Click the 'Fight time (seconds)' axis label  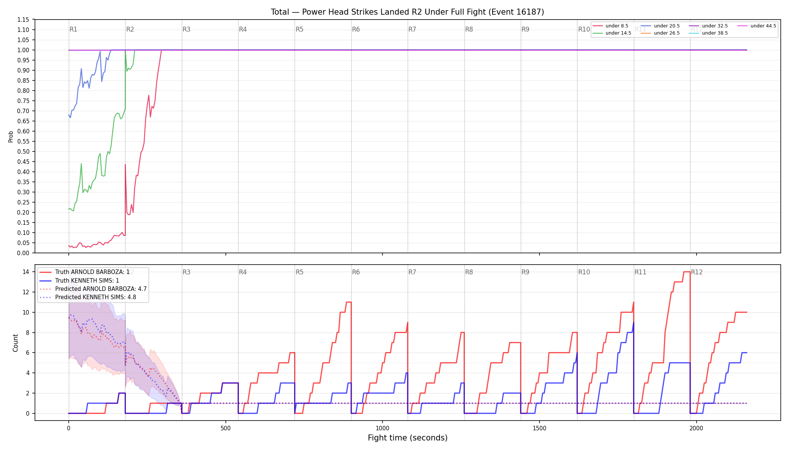click(x=408, y=438)
